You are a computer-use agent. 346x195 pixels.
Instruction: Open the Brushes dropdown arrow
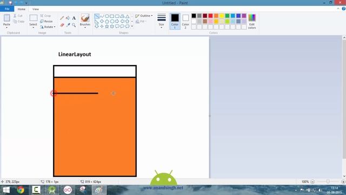coord(85,28)
